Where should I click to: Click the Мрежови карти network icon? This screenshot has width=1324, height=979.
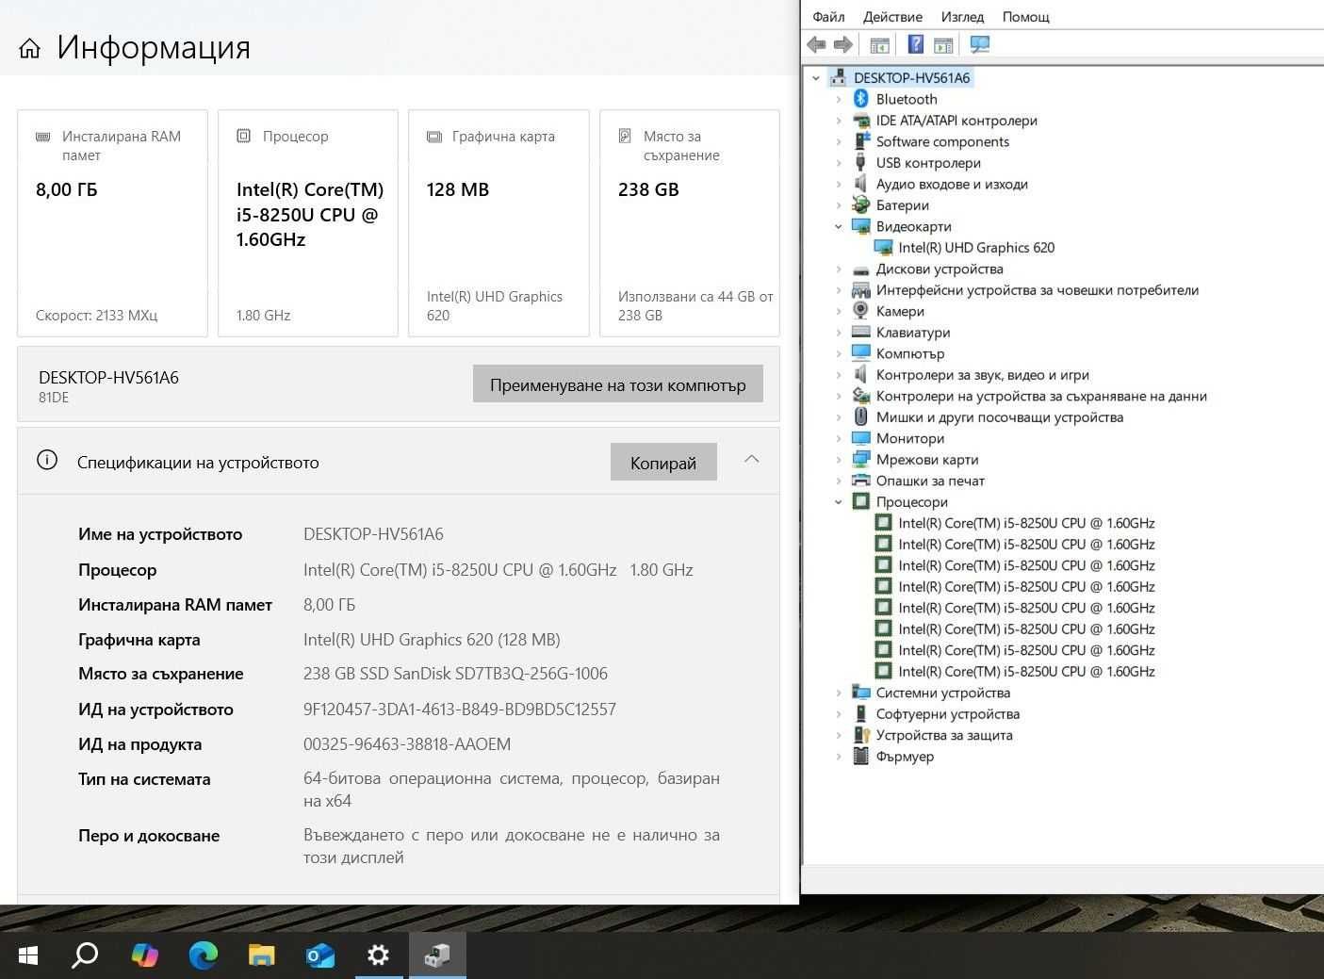coord(860,459)
